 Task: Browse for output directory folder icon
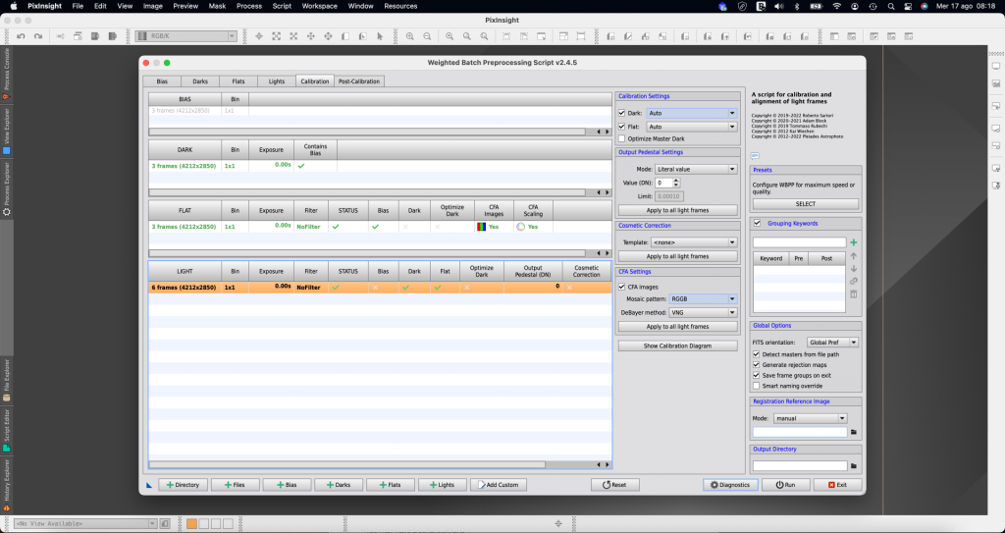click(x=854, y=465)
